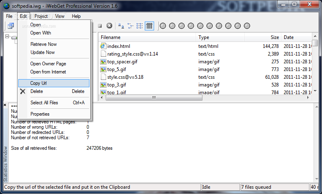The image size is (322, 194).
Task: Select the details view icon
Action: 149,26
